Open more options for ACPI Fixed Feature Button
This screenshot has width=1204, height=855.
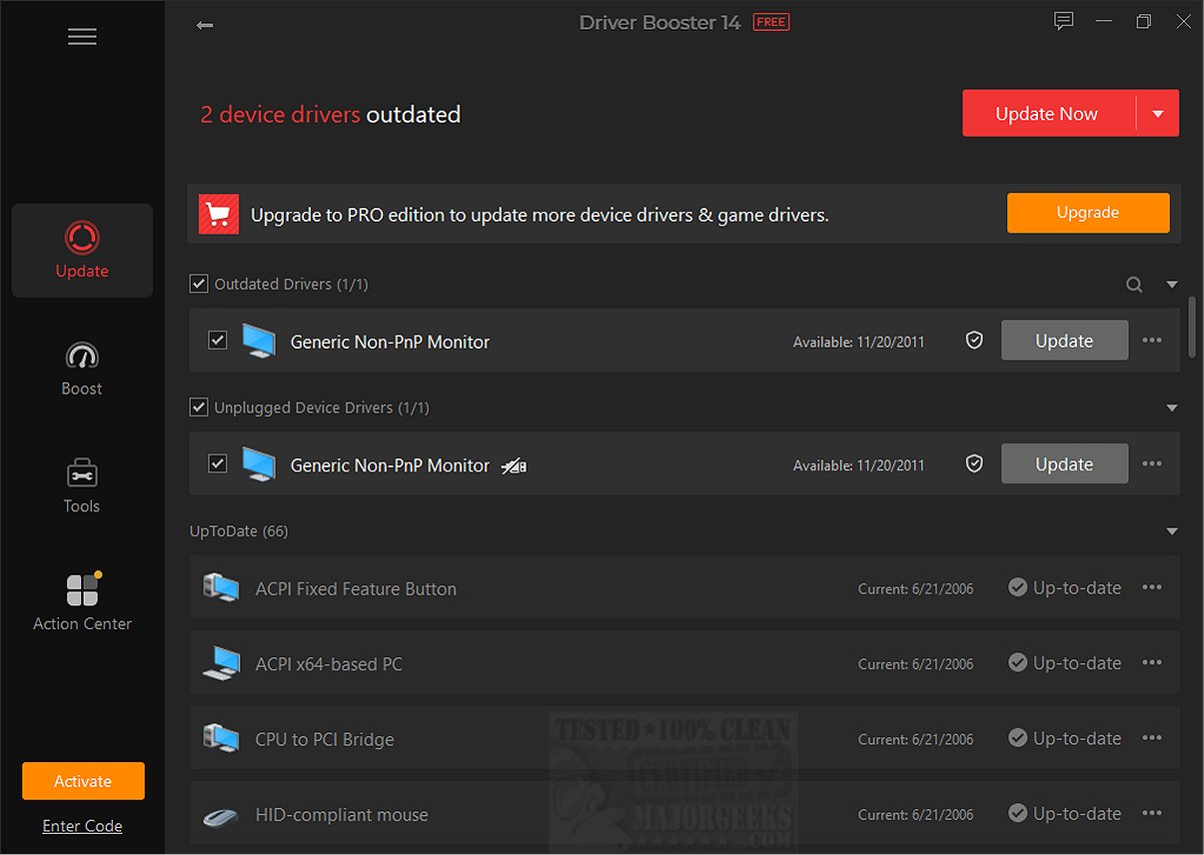(x=1152, y=587)
